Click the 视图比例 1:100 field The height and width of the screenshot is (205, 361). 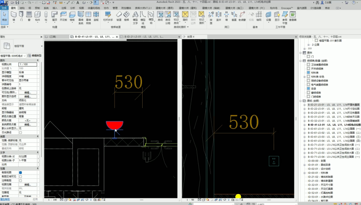tap(27, 64)
